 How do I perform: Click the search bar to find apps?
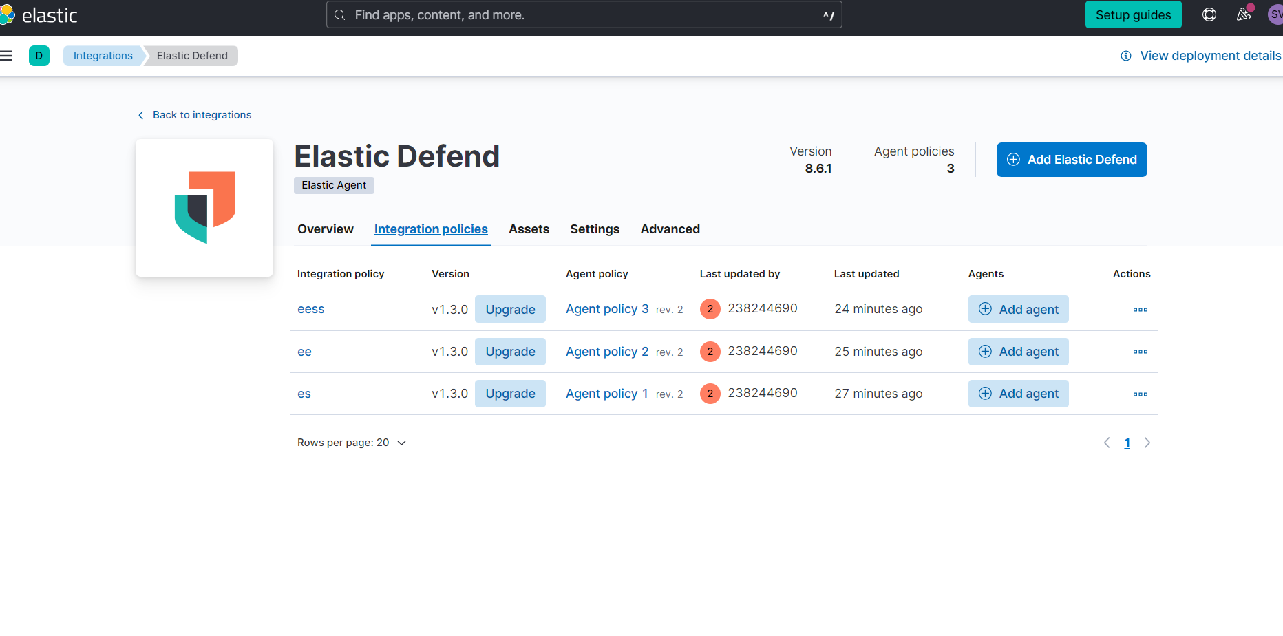point(584,14)
